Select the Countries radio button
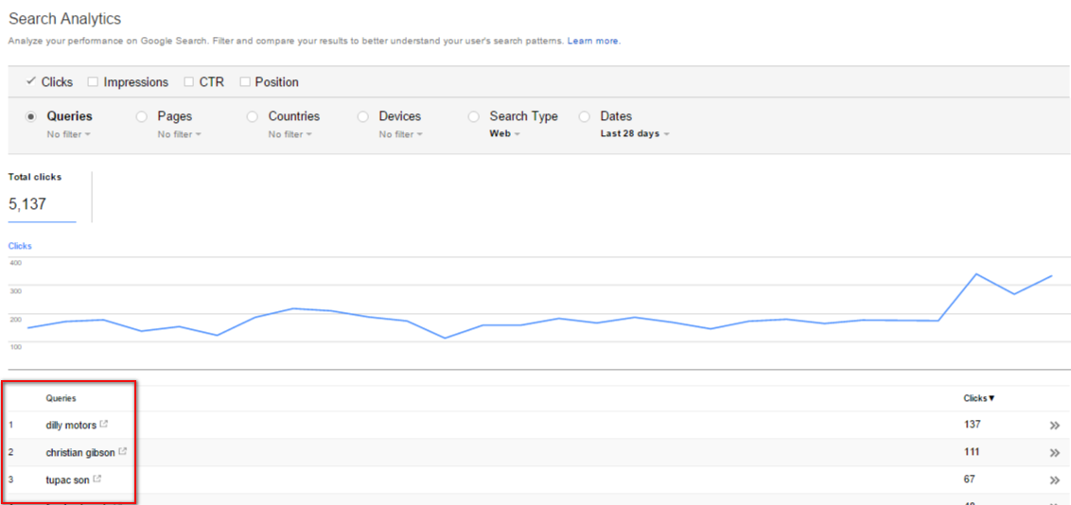 (x=253, y=116)
